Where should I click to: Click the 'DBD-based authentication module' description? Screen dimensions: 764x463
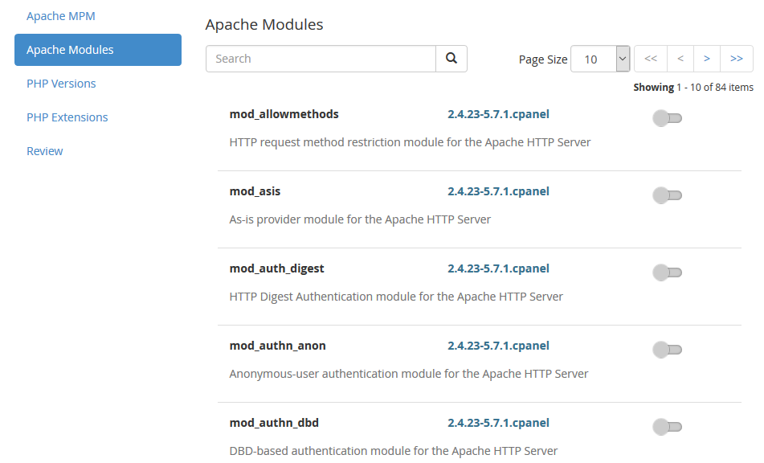394,451
